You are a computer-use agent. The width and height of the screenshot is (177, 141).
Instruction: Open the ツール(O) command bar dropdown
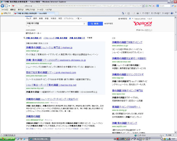click(166, 13)
